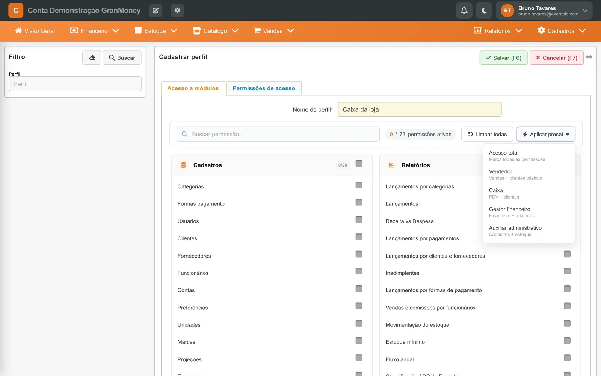Screen dimensions: 601x376
Task: Focus the Nome do perfil field
Action: (x=420, y=109)
